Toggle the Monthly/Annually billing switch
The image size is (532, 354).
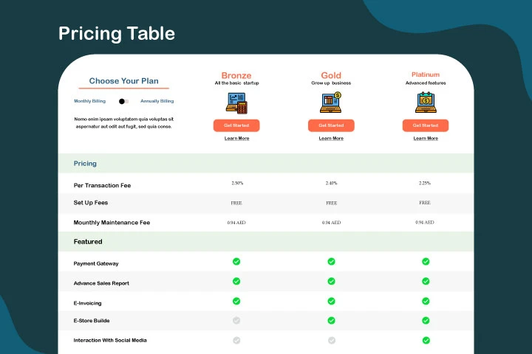(x=124, y=101)
